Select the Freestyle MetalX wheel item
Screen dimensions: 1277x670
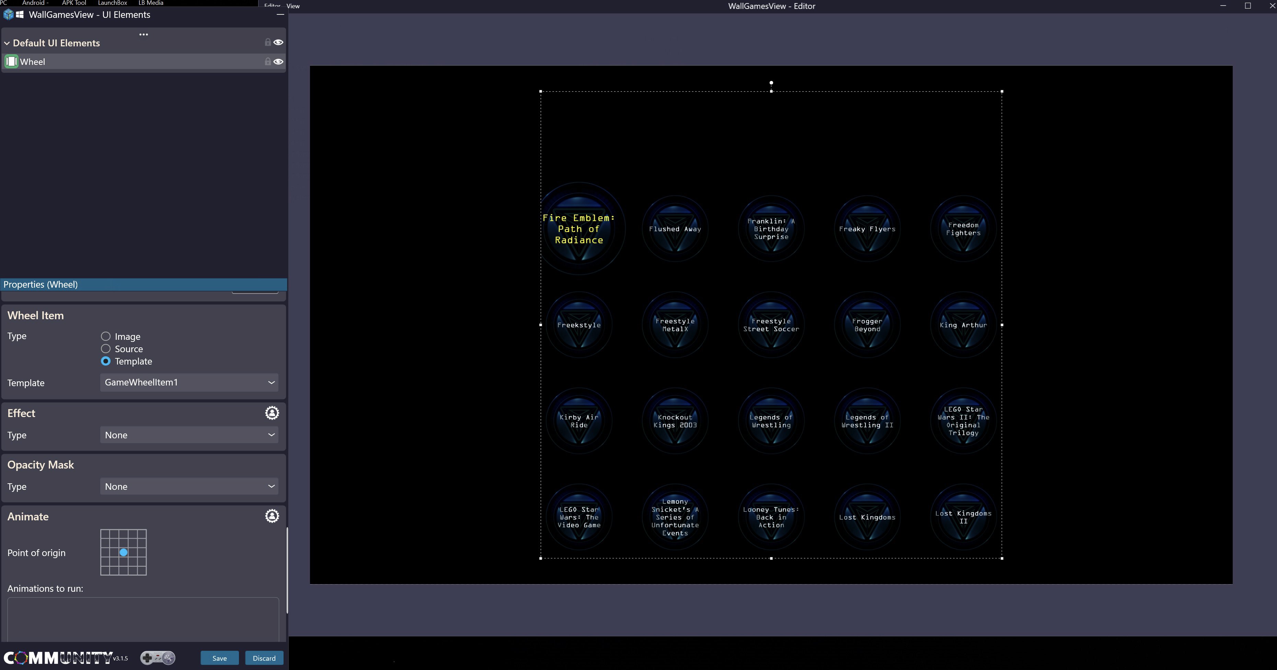coord(675,325)
